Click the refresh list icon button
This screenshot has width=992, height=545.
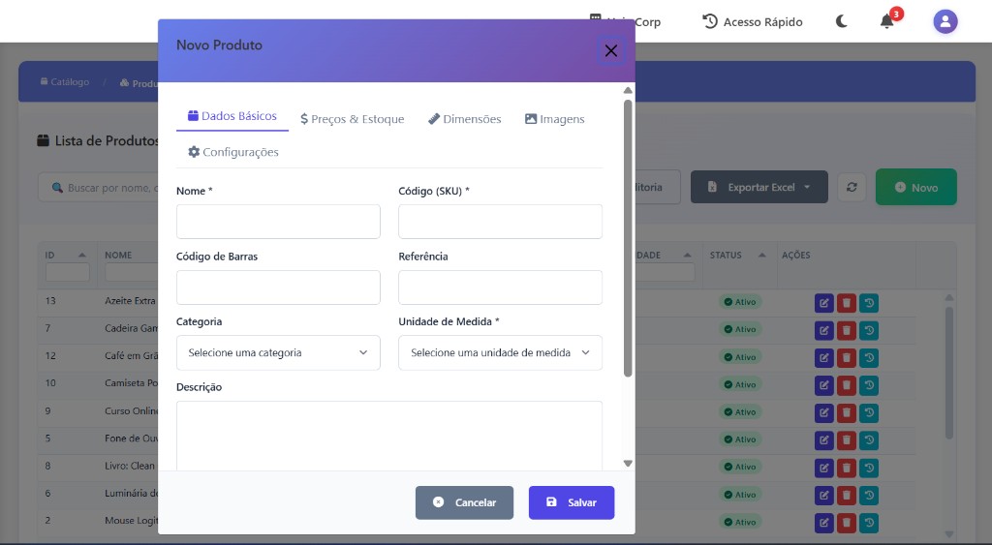pos(852,187)
